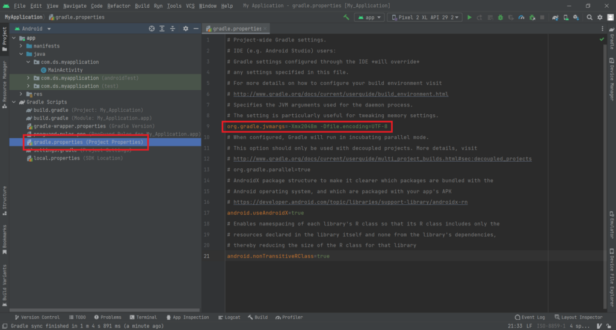
Task: Expand the res folder
Action: pos(21,94)
